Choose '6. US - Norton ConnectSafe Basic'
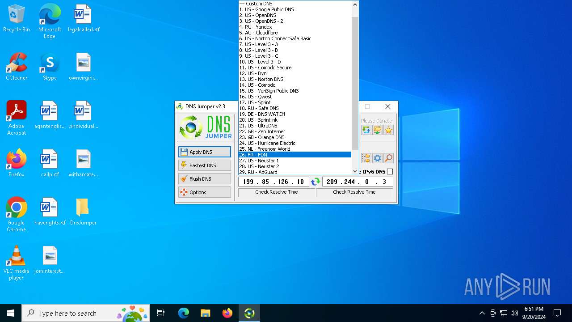The width and height of the screenshot is (572, 322). click(x=295, y=38)
